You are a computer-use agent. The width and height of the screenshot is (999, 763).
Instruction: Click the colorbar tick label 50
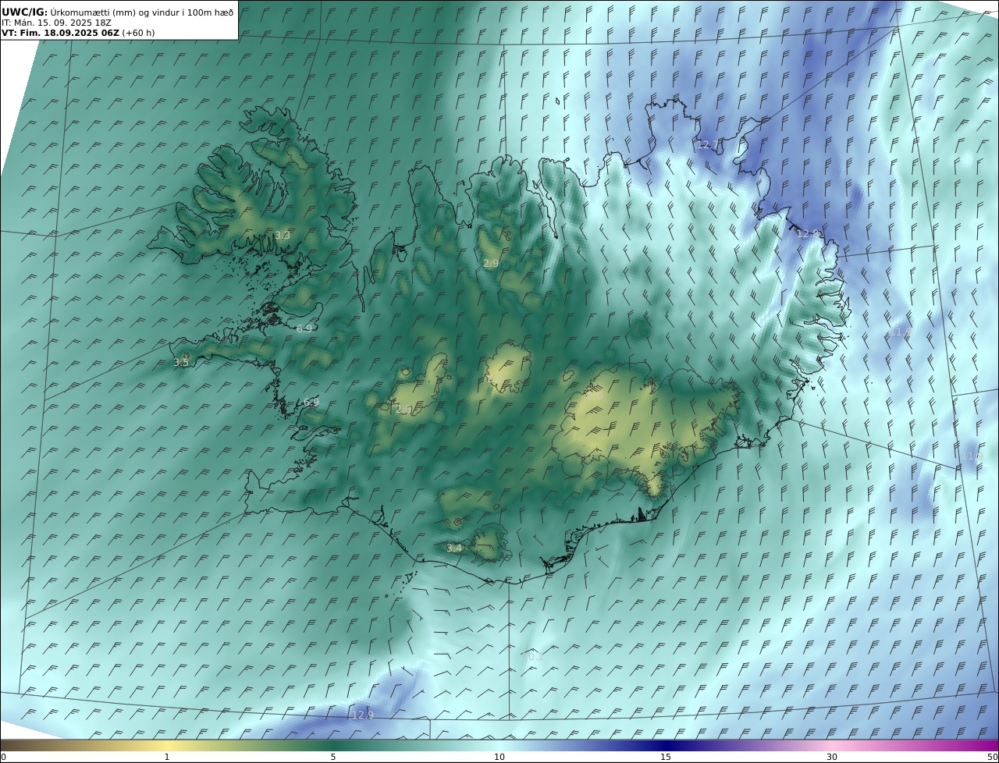(993, 757)
